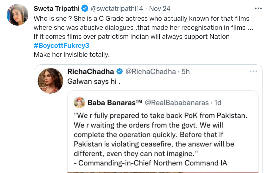The height and width of the screenshot is (173, 264).
Task: Expand more options on RichaChadha's tweet
Action: 253,72
